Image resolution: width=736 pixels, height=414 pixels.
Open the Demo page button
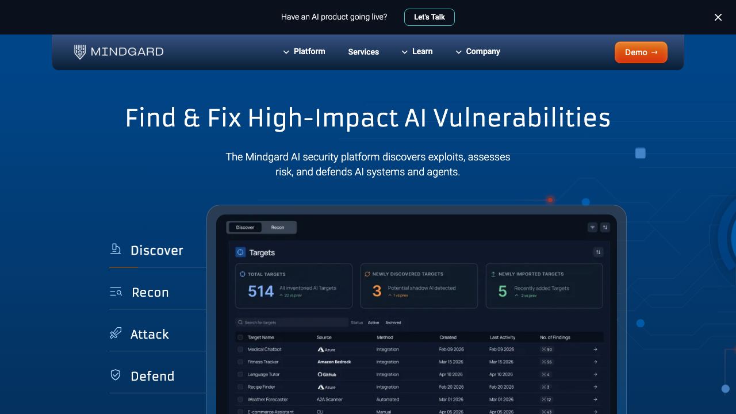[x=641, y=52]
